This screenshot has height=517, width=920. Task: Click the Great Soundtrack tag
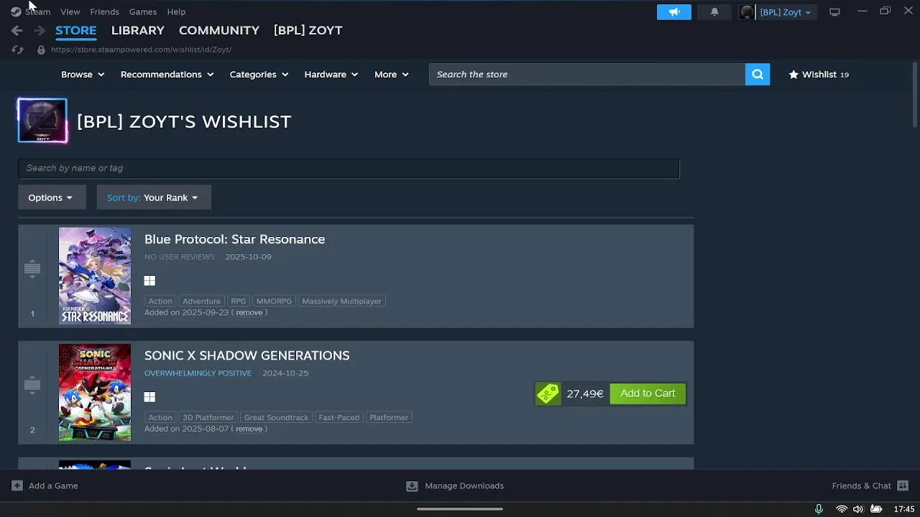276,417
